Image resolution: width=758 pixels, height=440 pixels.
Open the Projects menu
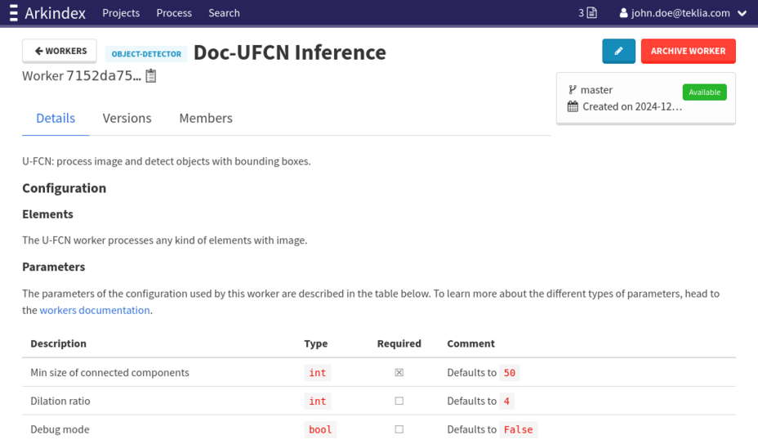(x=121, y=13)
